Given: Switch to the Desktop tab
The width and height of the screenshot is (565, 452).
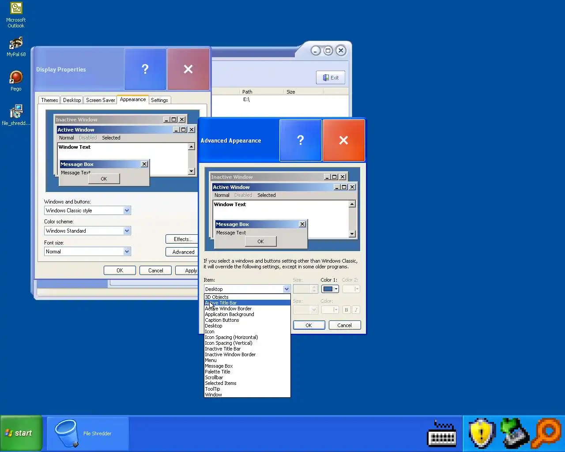Looking at the screenshot, I should pyautogui.click(x=72, y=100).
